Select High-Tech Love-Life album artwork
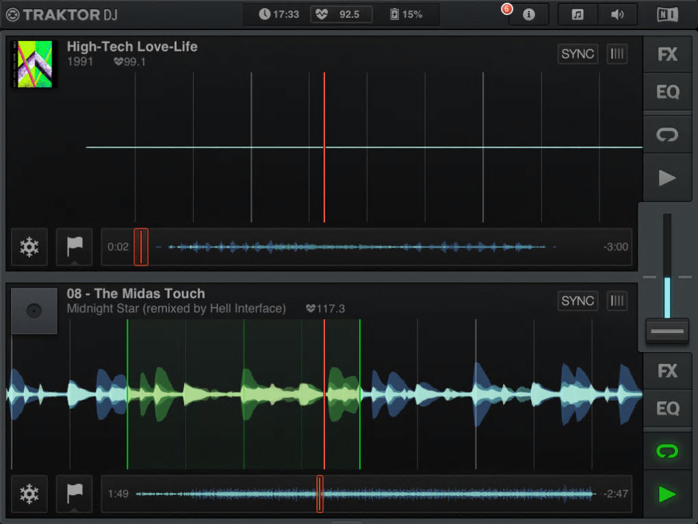Screen dimensions: 698x524 [x=34, y=64]
